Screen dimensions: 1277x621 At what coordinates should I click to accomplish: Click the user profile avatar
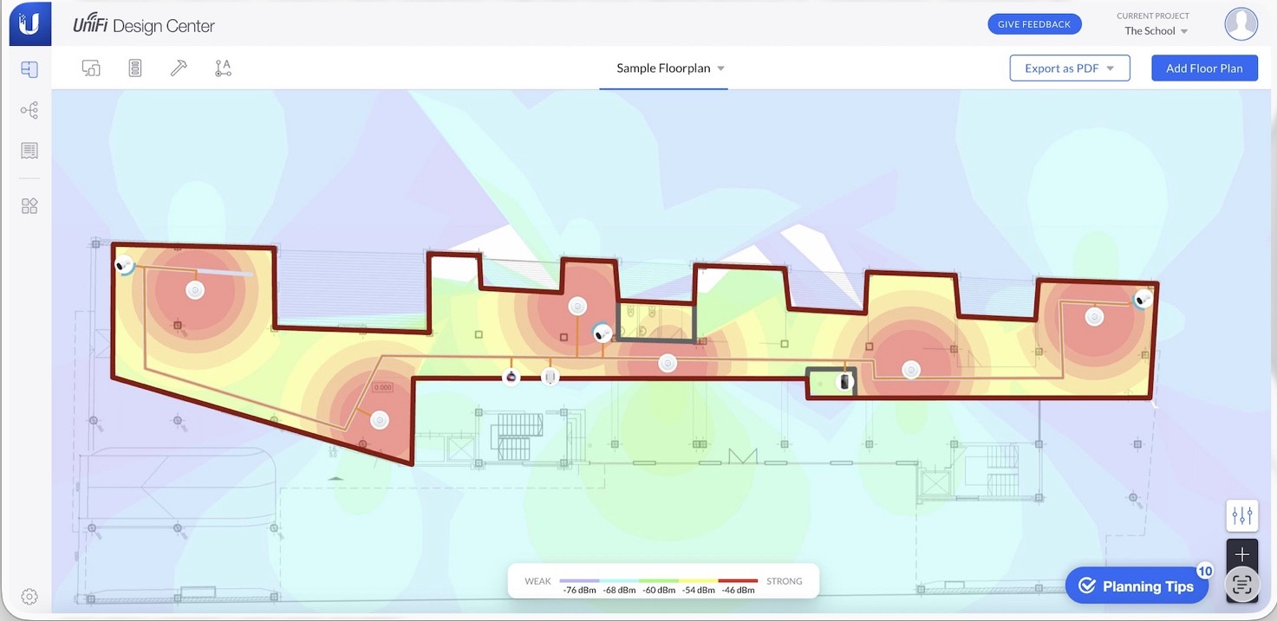coord(1241,23)
